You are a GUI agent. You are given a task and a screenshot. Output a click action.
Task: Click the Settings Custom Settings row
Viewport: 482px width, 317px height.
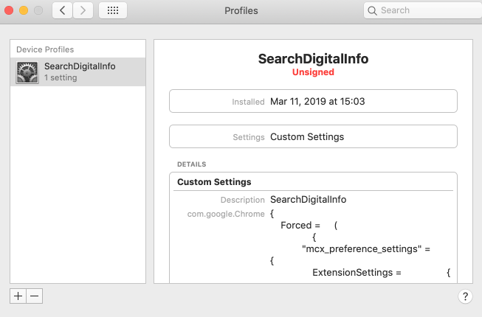[x=313, y=136]
